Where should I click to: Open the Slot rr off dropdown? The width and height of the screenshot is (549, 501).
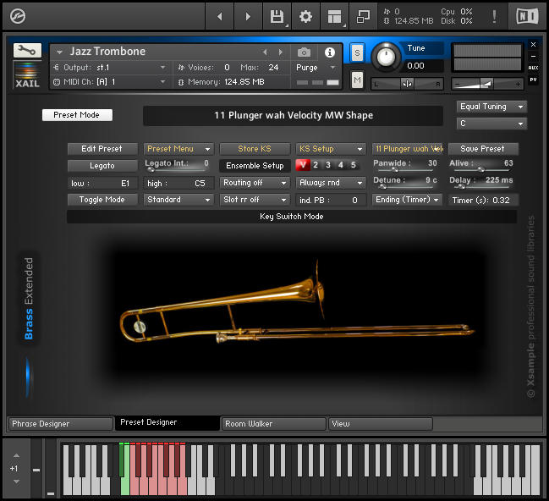255,200
